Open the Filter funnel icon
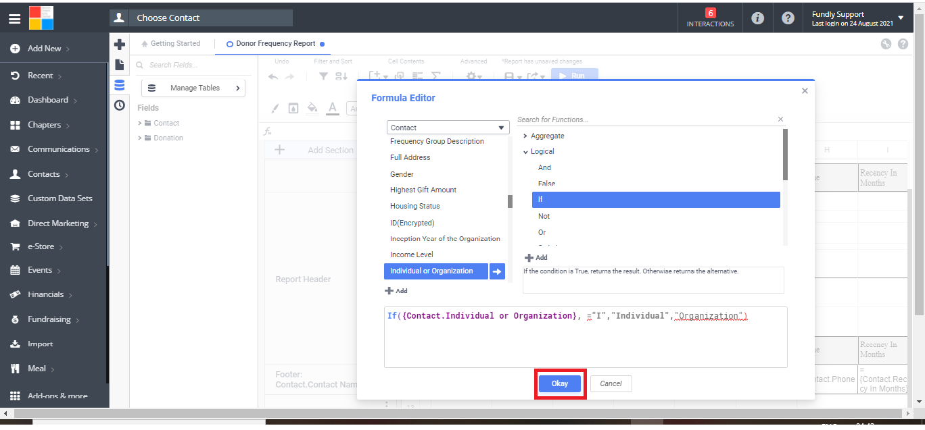This screenshot has width=925, height=430. [323, 76]
